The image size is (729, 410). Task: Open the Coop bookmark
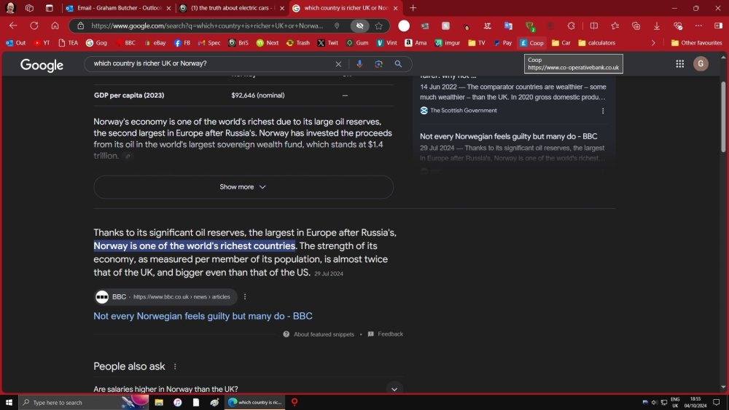[x=532, y=43]
